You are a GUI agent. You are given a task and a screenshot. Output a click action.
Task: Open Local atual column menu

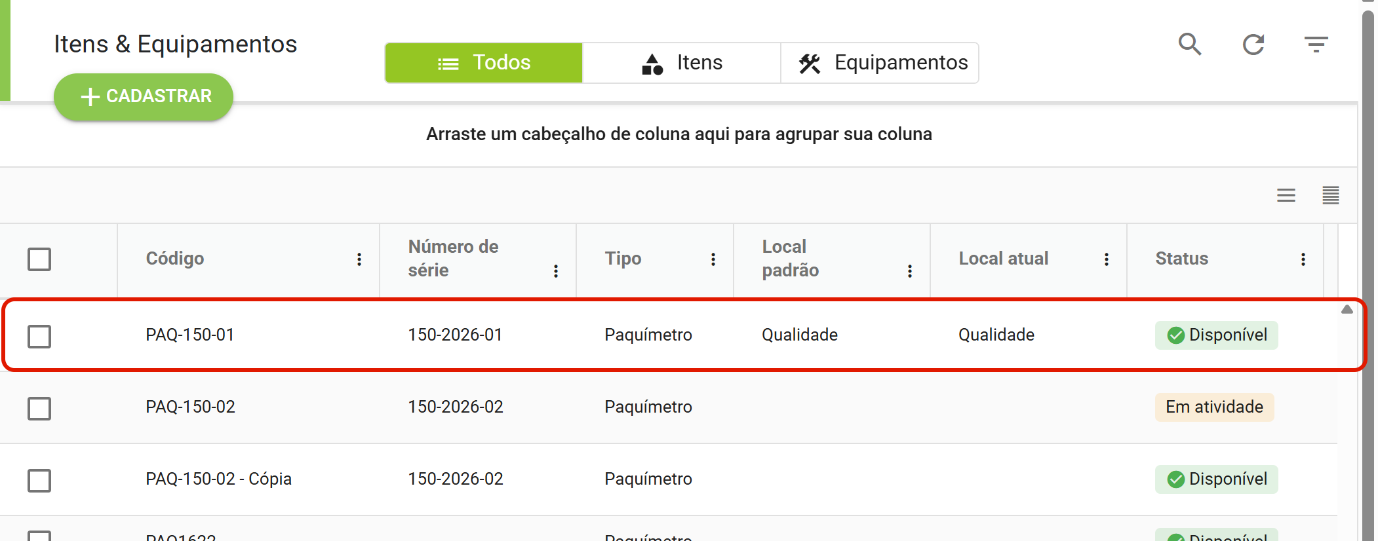pos(1107,259)
